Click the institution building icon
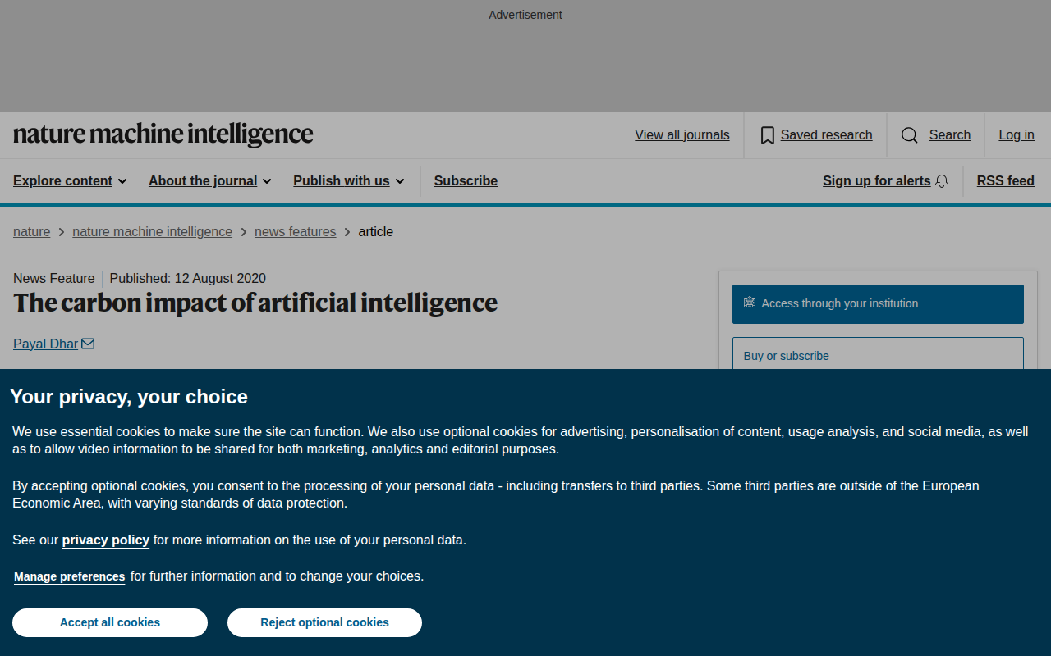The image size is (1051, 656). (749, 303)
